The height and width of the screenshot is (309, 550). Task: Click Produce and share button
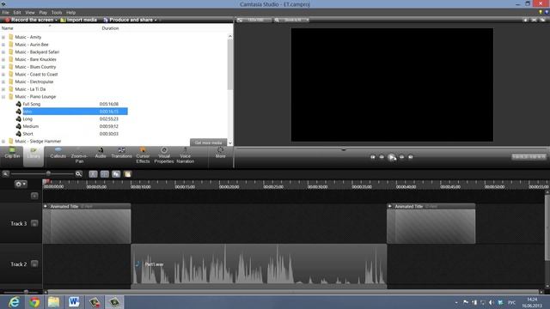(128, 20)
